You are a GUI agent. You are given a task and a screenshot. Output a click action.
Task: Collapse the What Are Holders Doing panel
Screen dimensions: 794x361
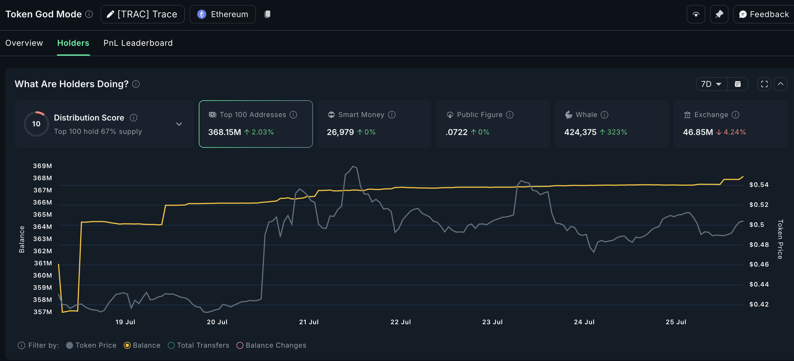(x=780, y=84)
